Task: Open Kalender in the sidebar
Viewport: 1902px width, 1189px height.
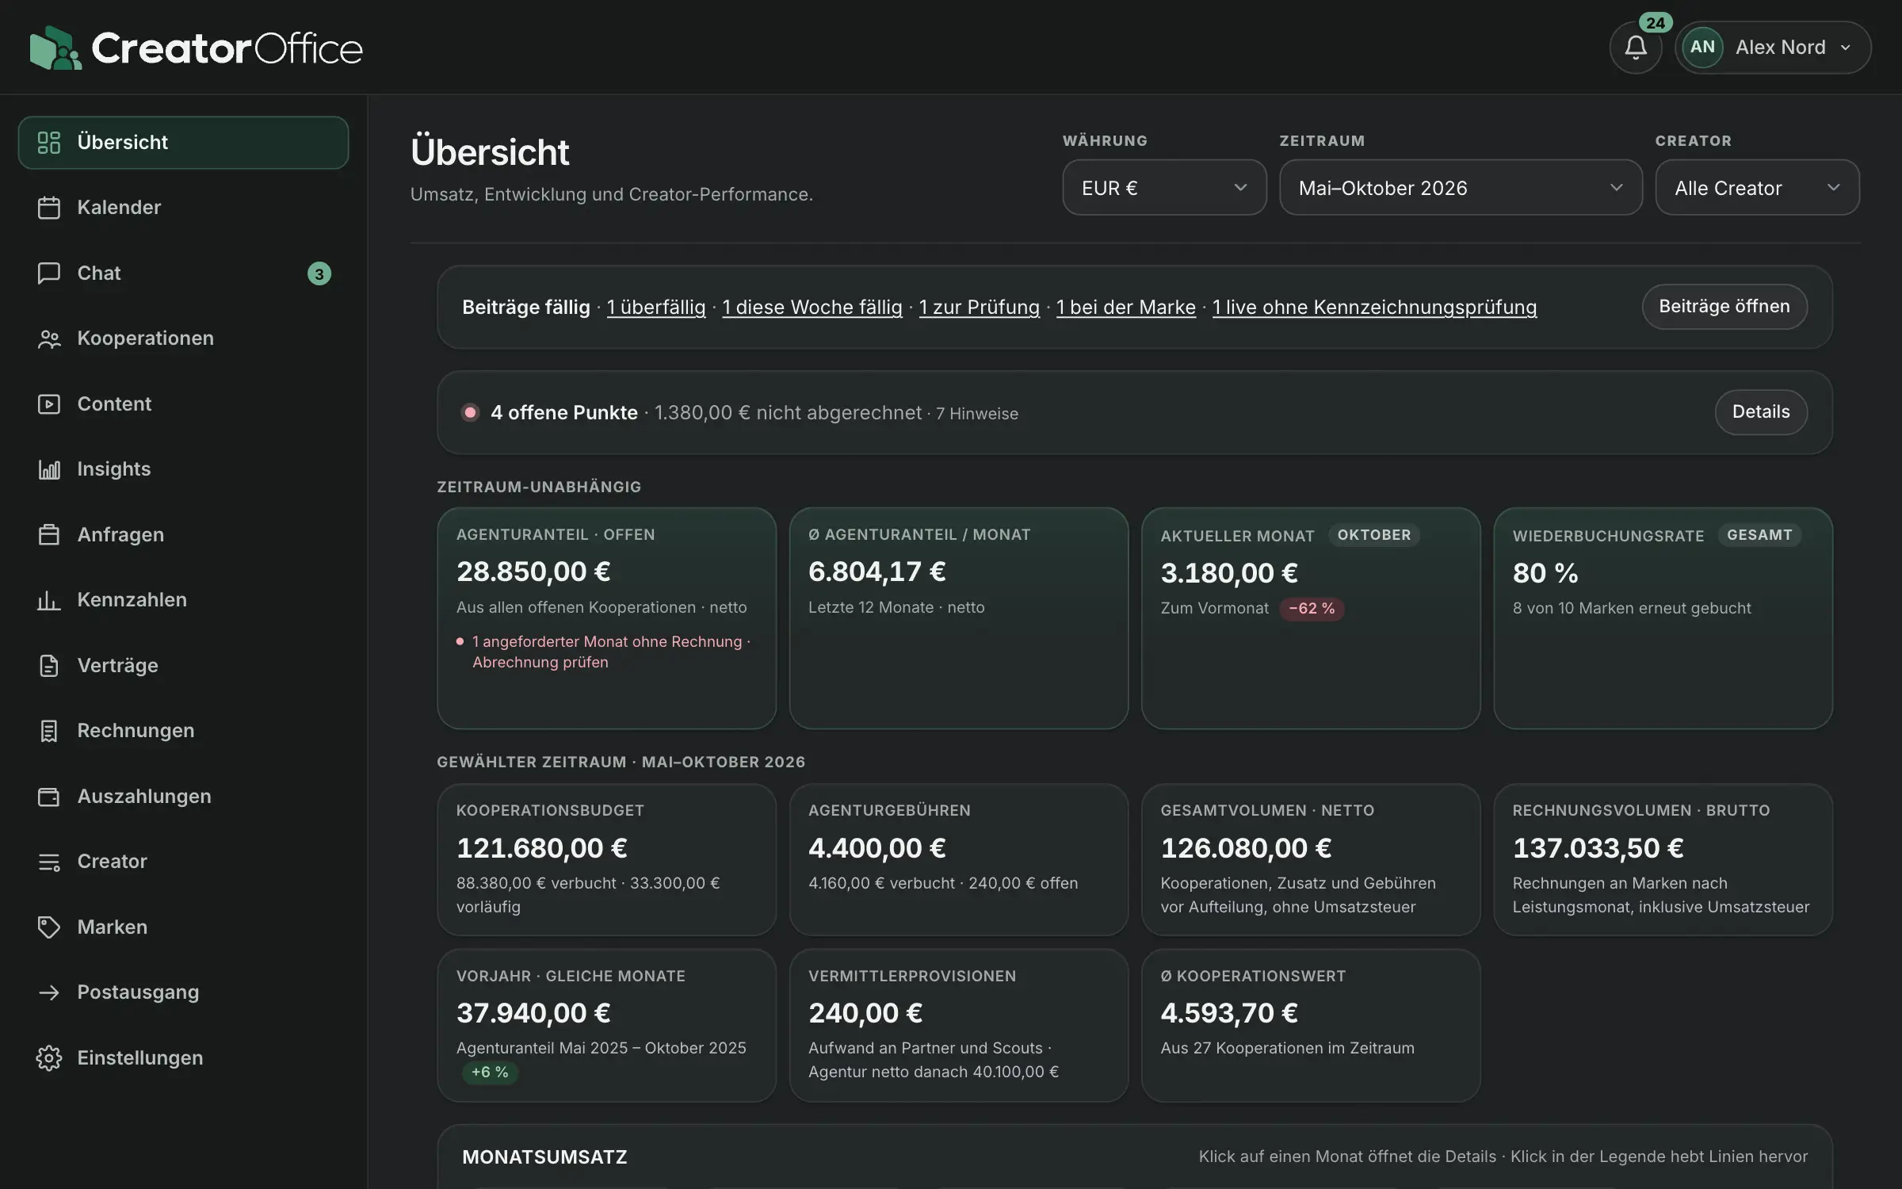Action: pos(183,208)
